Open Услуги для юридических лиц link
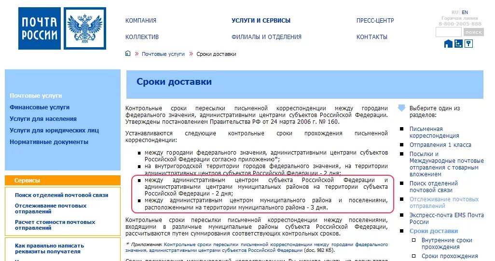Image resolution: width=495 pixels, height=261 pixels. tap(54, 130)
